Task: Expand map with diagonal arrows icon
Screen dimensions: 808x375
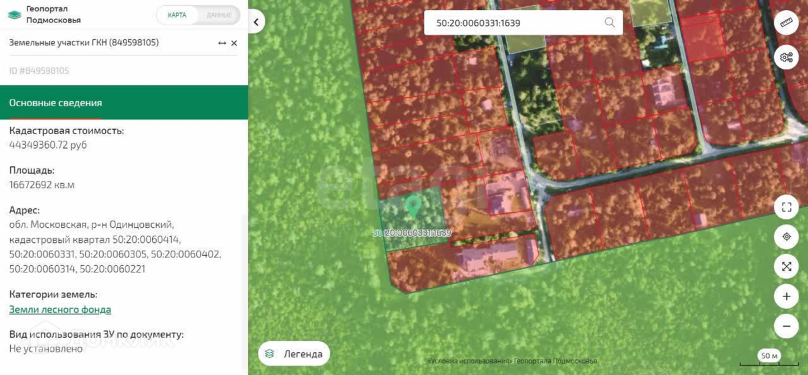Action: (x=787, y=266)
